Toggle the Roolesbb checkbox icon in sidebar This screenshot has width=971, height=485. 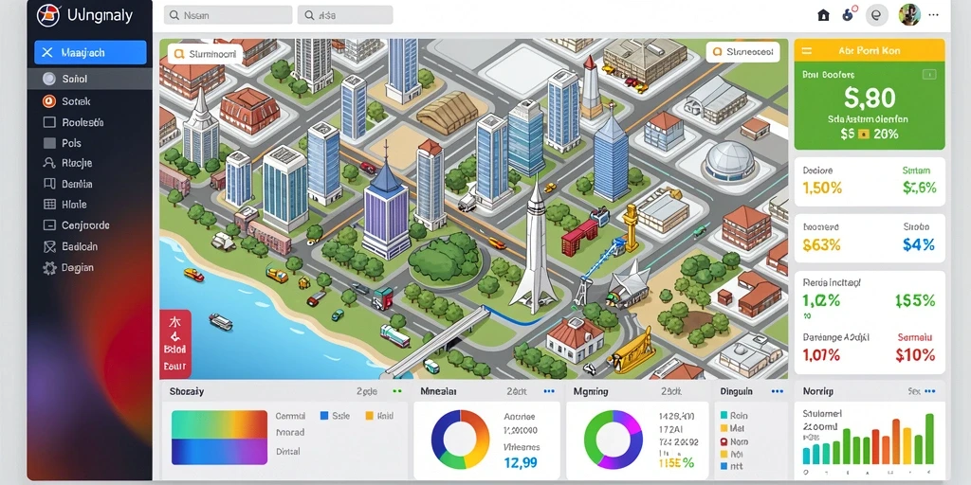49,122
